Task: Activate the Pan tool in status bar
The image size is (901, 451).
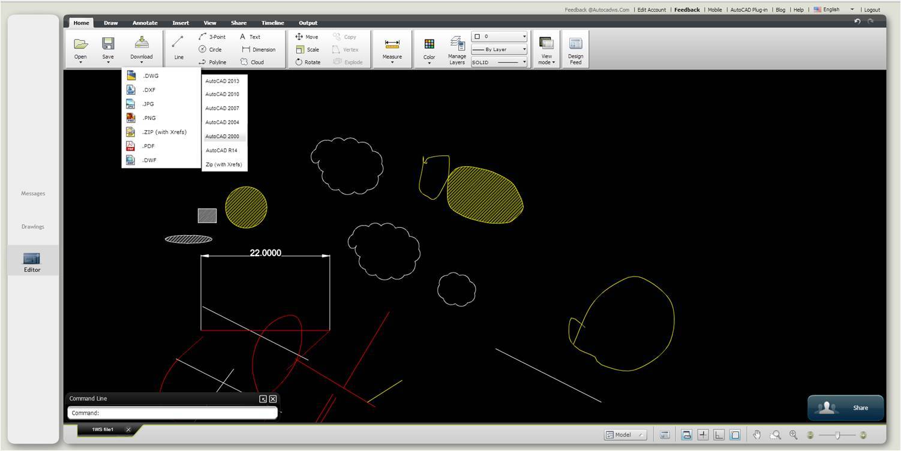Action: (x=757, y=435)
